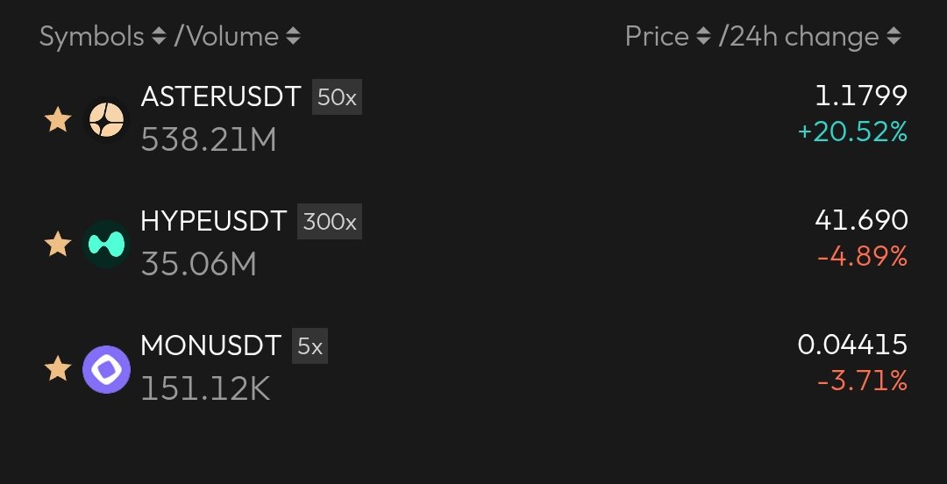947x484 pixels.
Task: Click HYPEUSDT price 41.690
Action: coord(861,221)
